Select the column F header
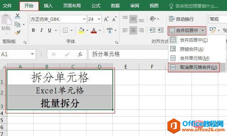The height and width of the screenshot is (136, 227). click(152, 66)
